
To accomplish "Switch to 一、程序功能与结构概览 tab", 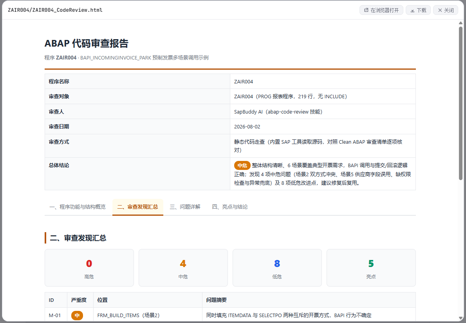I will (x=77, y=207).
